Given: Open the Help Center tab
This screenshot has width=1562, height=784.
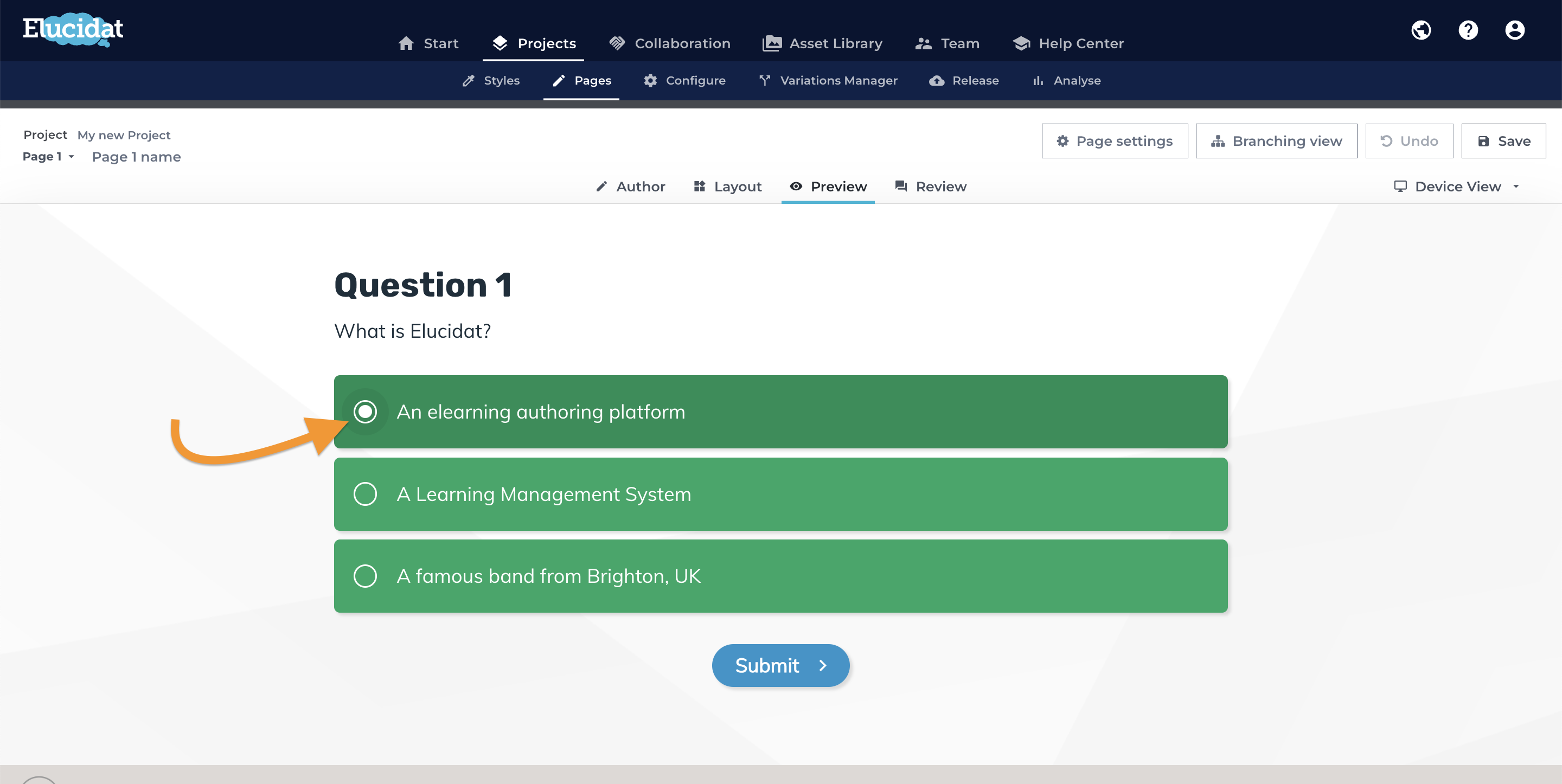Looking at the screenshot, I should pos(1068,43).
